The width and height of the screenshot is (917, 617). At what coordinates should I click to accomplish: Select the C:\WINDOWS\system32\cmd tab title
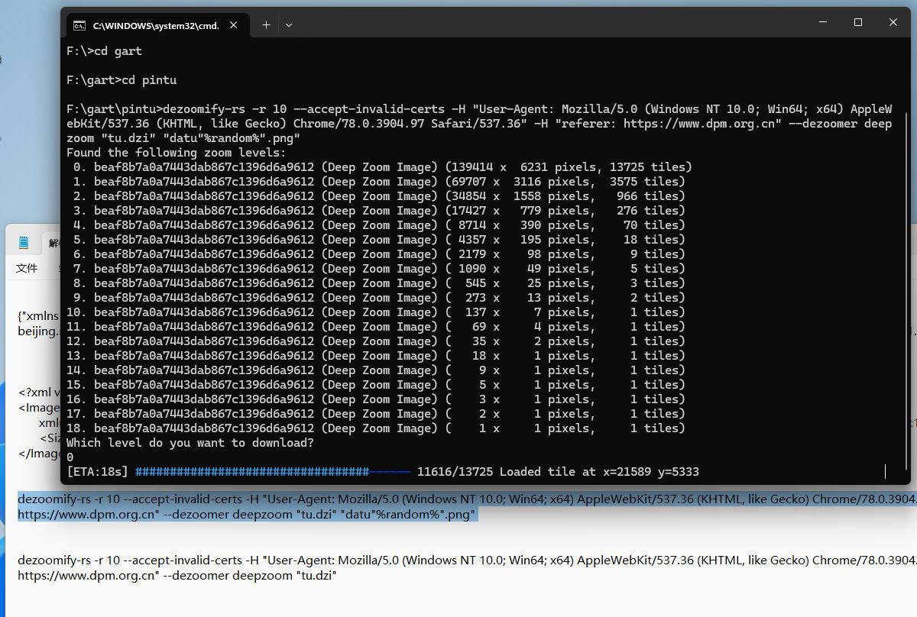pyautogui.click(x=155, y=25)
